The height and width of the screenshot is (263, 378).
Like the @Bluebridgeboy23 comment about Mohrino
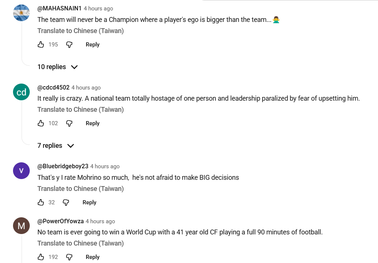[41, 202]
